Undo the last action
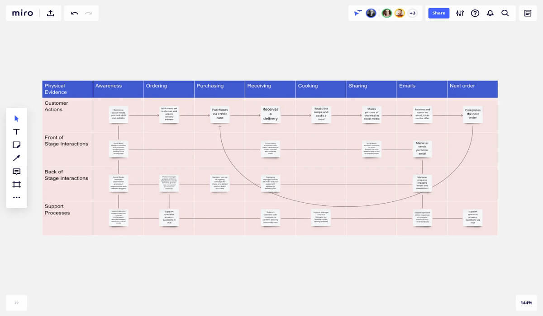 [x=74, y=13]
